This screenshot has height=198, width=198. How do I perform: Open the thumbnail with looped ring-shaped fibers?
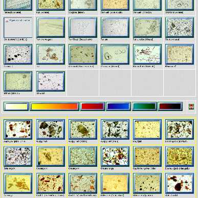tap(115, 54)
